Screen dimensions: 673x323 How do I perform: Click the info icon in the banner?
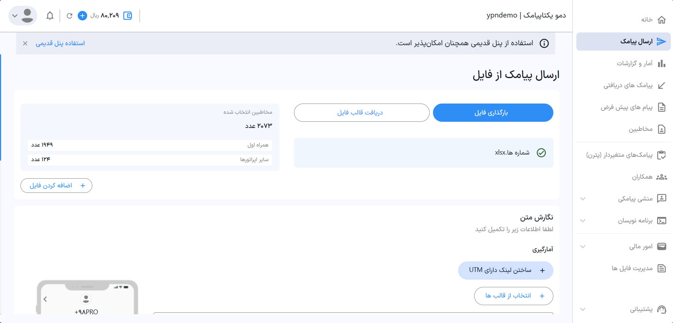(x=544, y=43)
